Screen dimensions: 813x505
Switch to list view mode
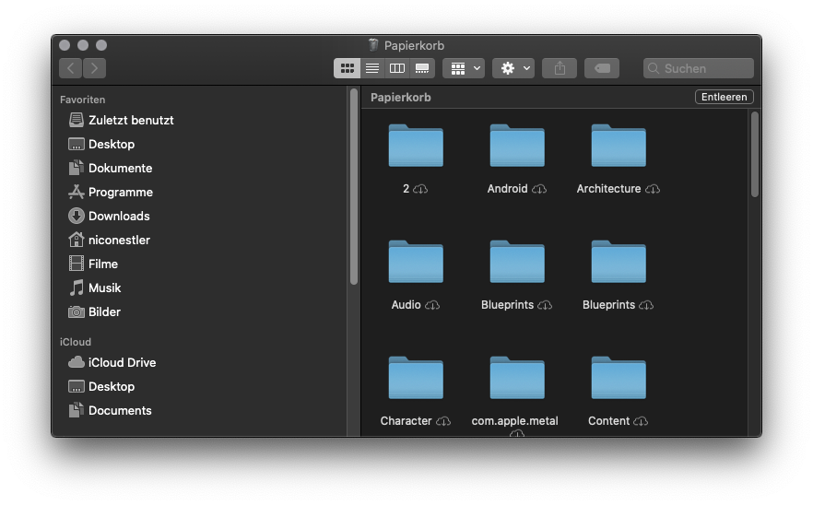click(372, 68)
